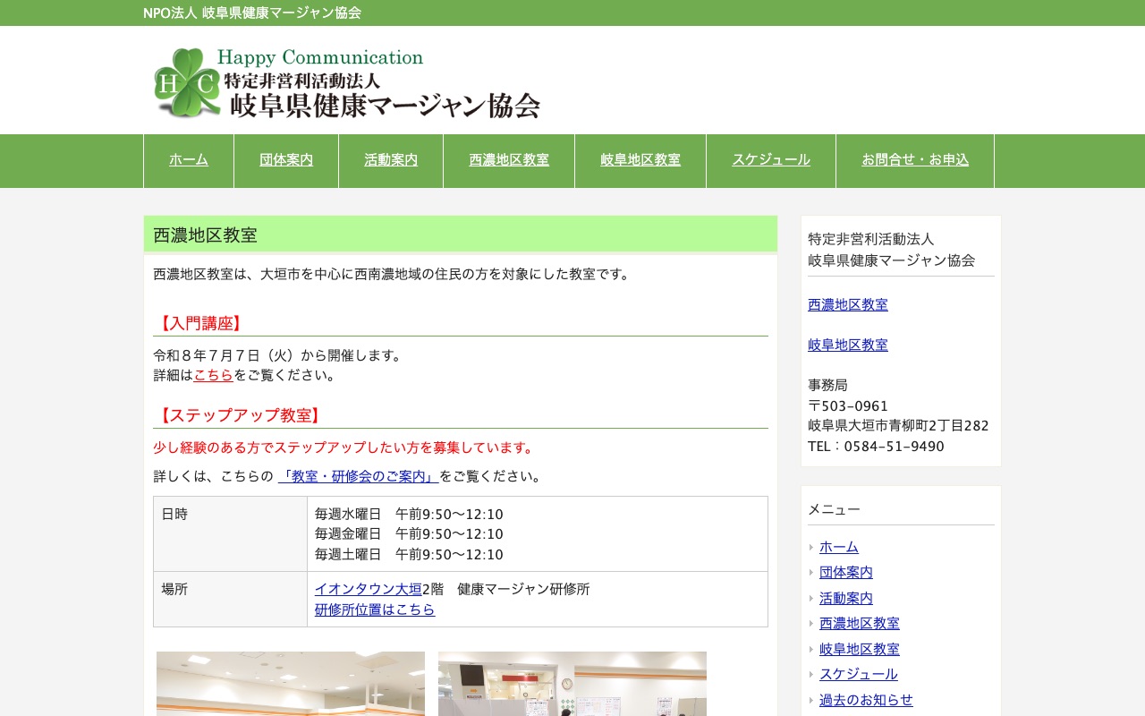Click 西濃地区教室 in the right sidebar
This screenshot has width=1145, height=716.
tap(847, 304)
